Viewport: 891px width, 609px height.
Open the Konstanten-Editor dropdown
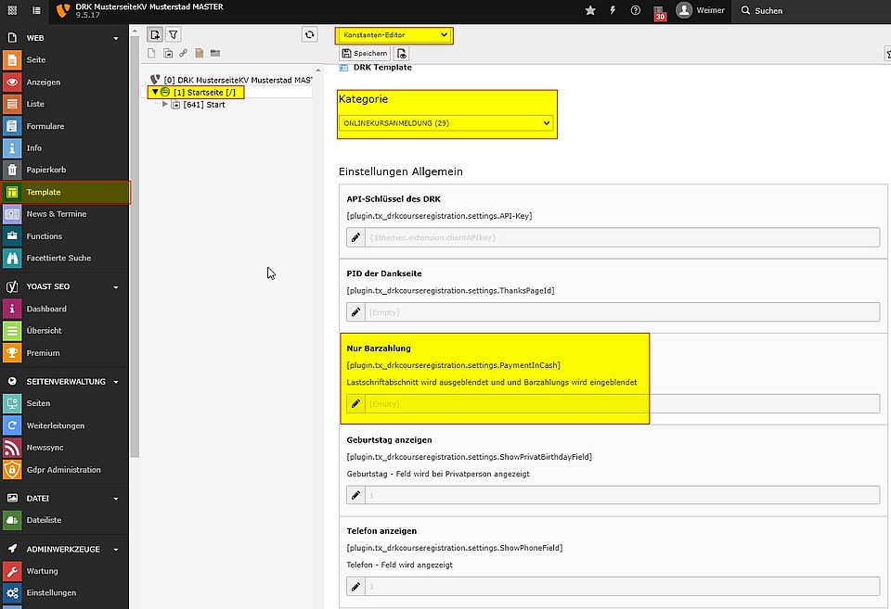click(394, 35)
